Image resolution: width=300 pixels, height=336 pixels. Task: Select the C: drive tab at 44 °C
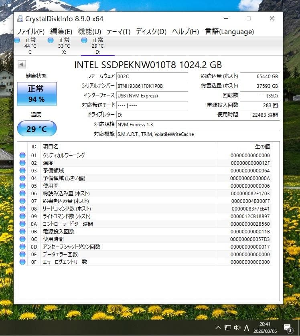click(x=30, y=46)
